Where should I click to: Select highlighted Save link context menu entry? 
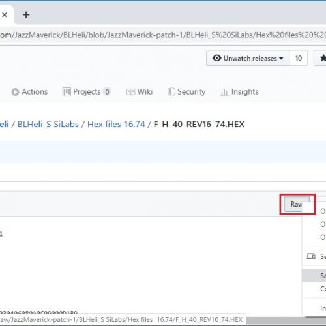(314, 276)
